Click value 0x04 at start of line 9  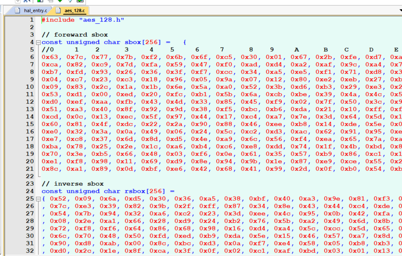tap(50, 79)
